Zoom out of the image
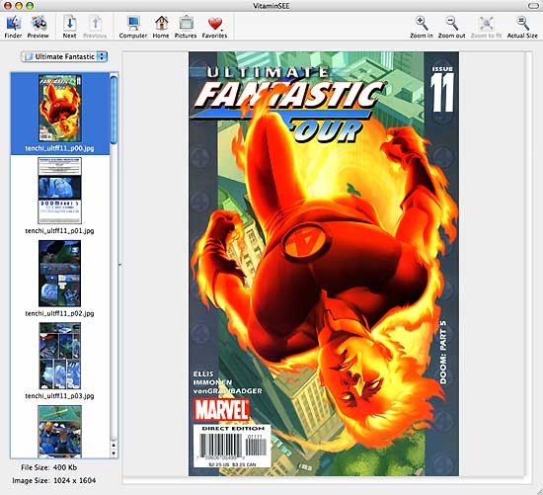The height and width of the screenshot is (495, 543). point(451,27)
